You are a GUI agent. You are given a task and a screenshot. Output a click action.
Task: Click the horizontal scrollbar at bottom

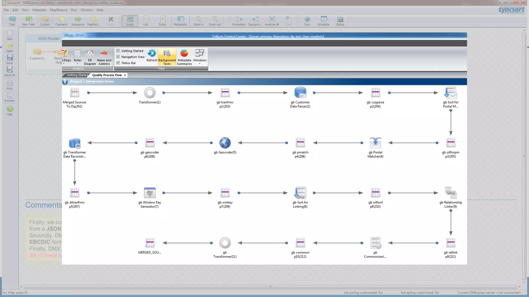[270, 287]
